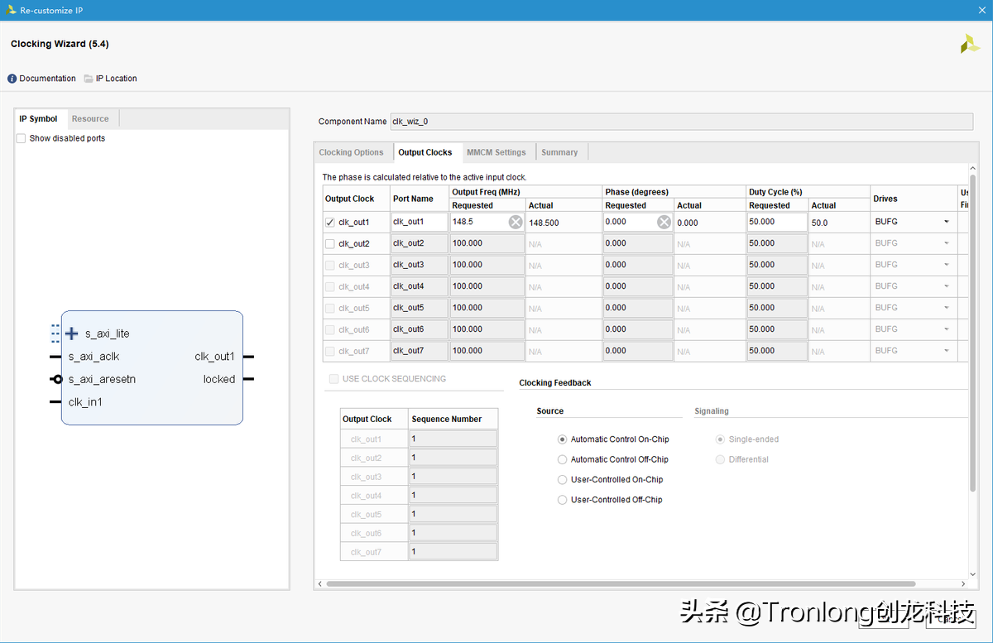Image resolution: width=993 pixels, height=643 pixels.
Task: Click the IP Location folder icon
Action: click(89, 79)
